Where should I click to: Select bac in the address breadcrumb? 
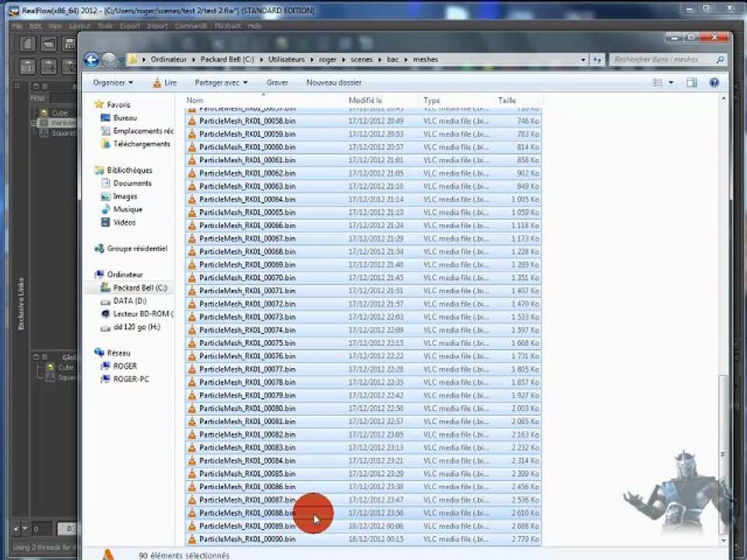pos(392,60)
